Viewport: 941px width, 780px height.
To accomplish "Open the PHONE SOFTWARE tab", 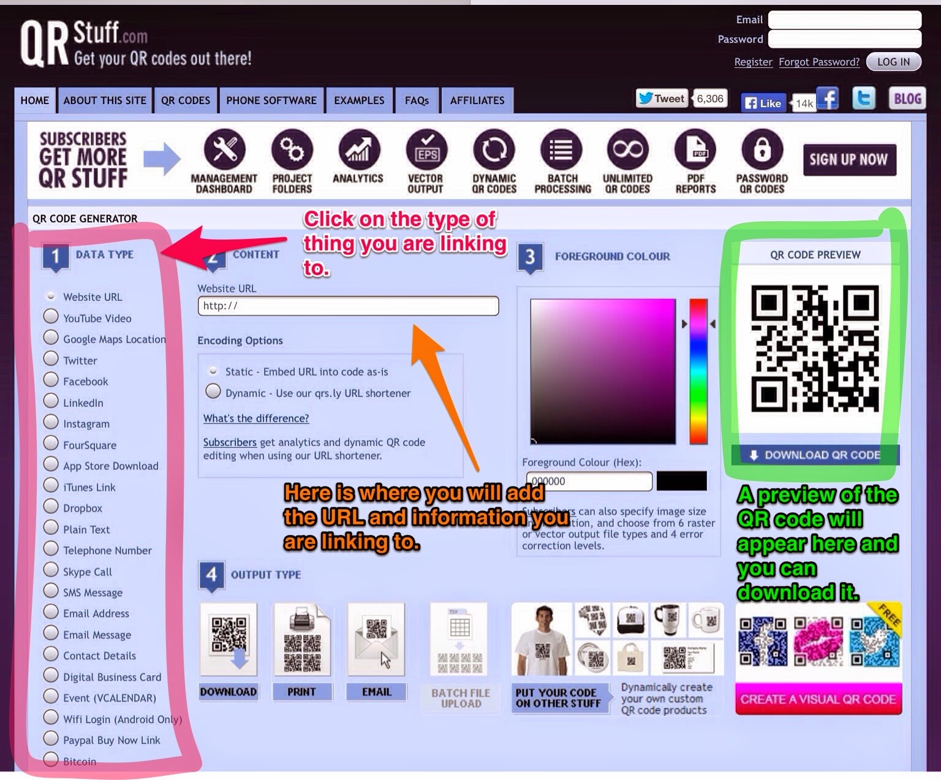I will (x=271, y=100).
